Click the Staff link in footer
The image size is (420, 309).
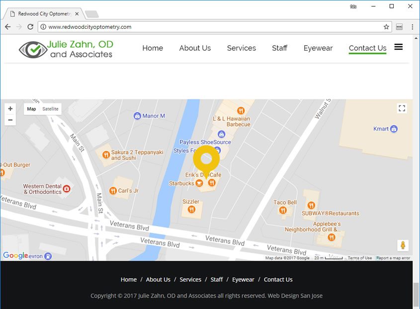tap(217, 280)
